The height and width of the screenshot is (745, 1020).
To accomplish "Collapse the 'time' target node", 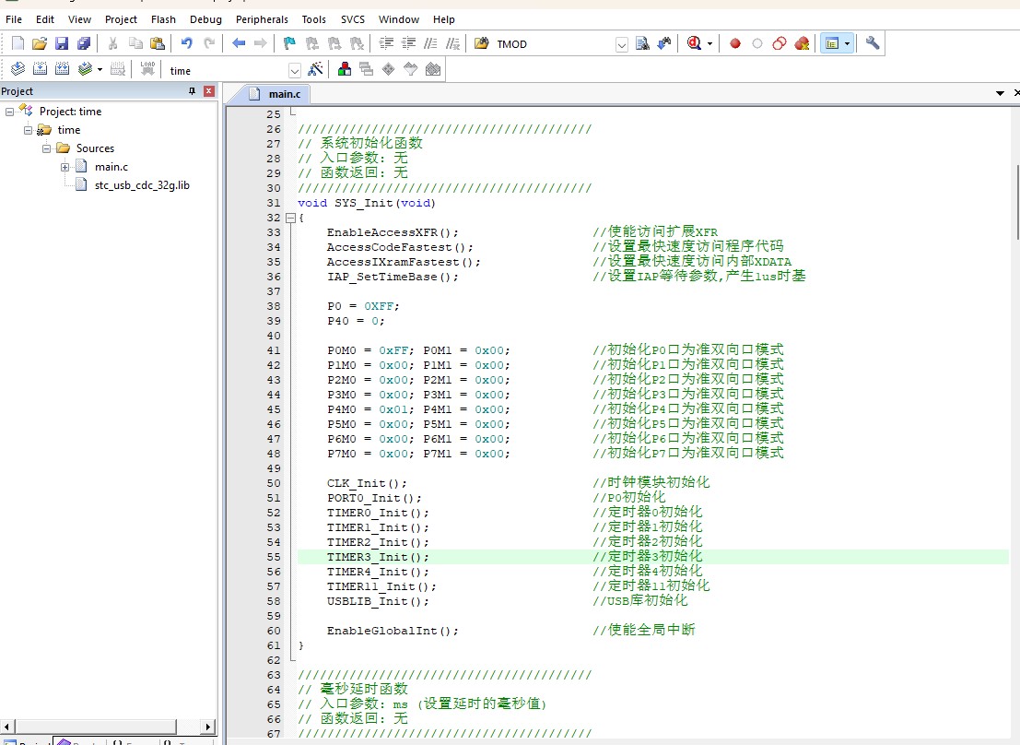I will pos(28,130).
